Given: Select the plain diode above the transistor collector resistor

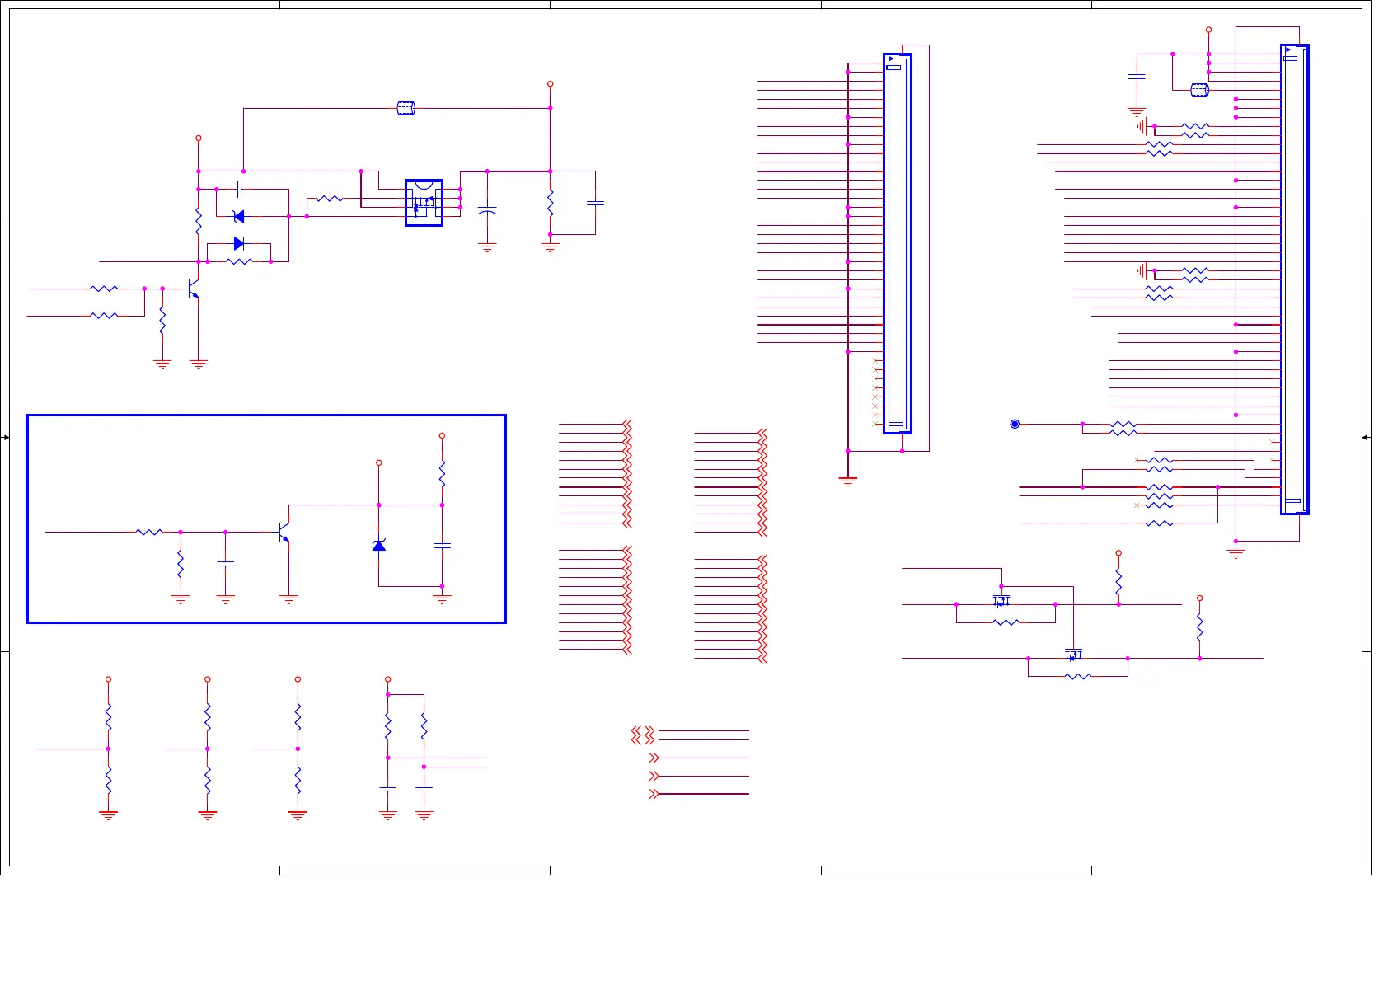Looking at the screenshot, I should (239, 243).
